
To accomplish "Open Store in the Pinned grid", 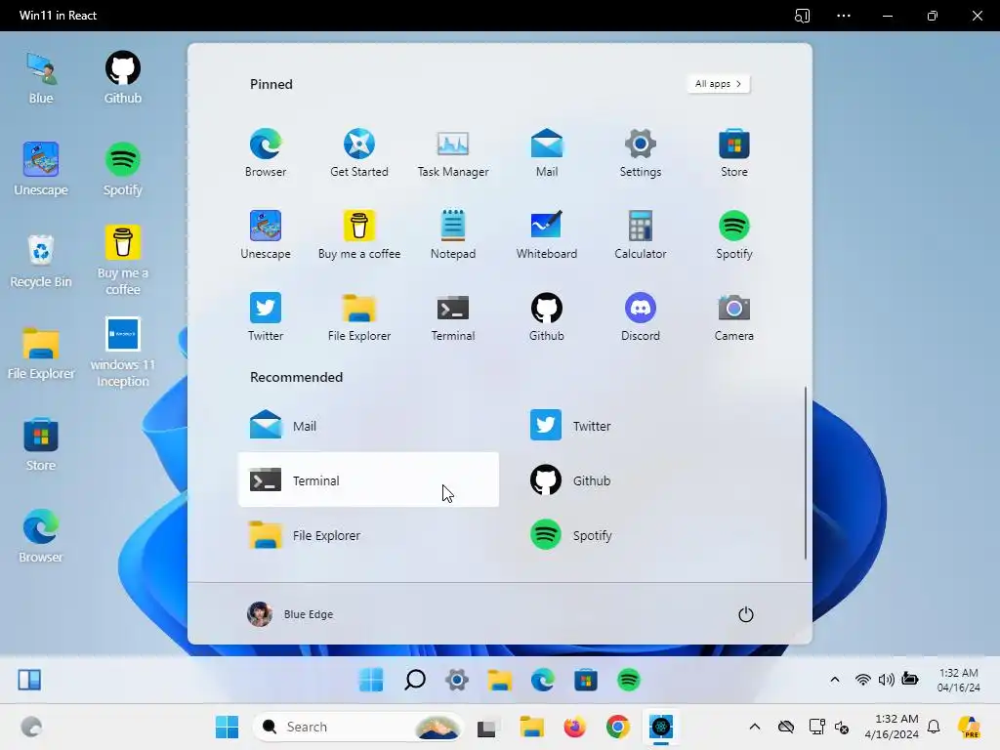I will [x=734, y=153].
